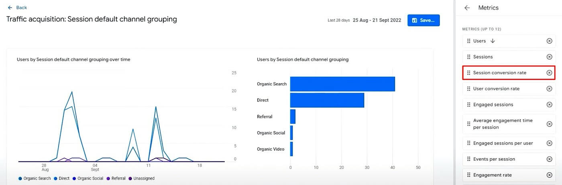
Task: Remove the Engaged sessions metric
Action: 550,105
